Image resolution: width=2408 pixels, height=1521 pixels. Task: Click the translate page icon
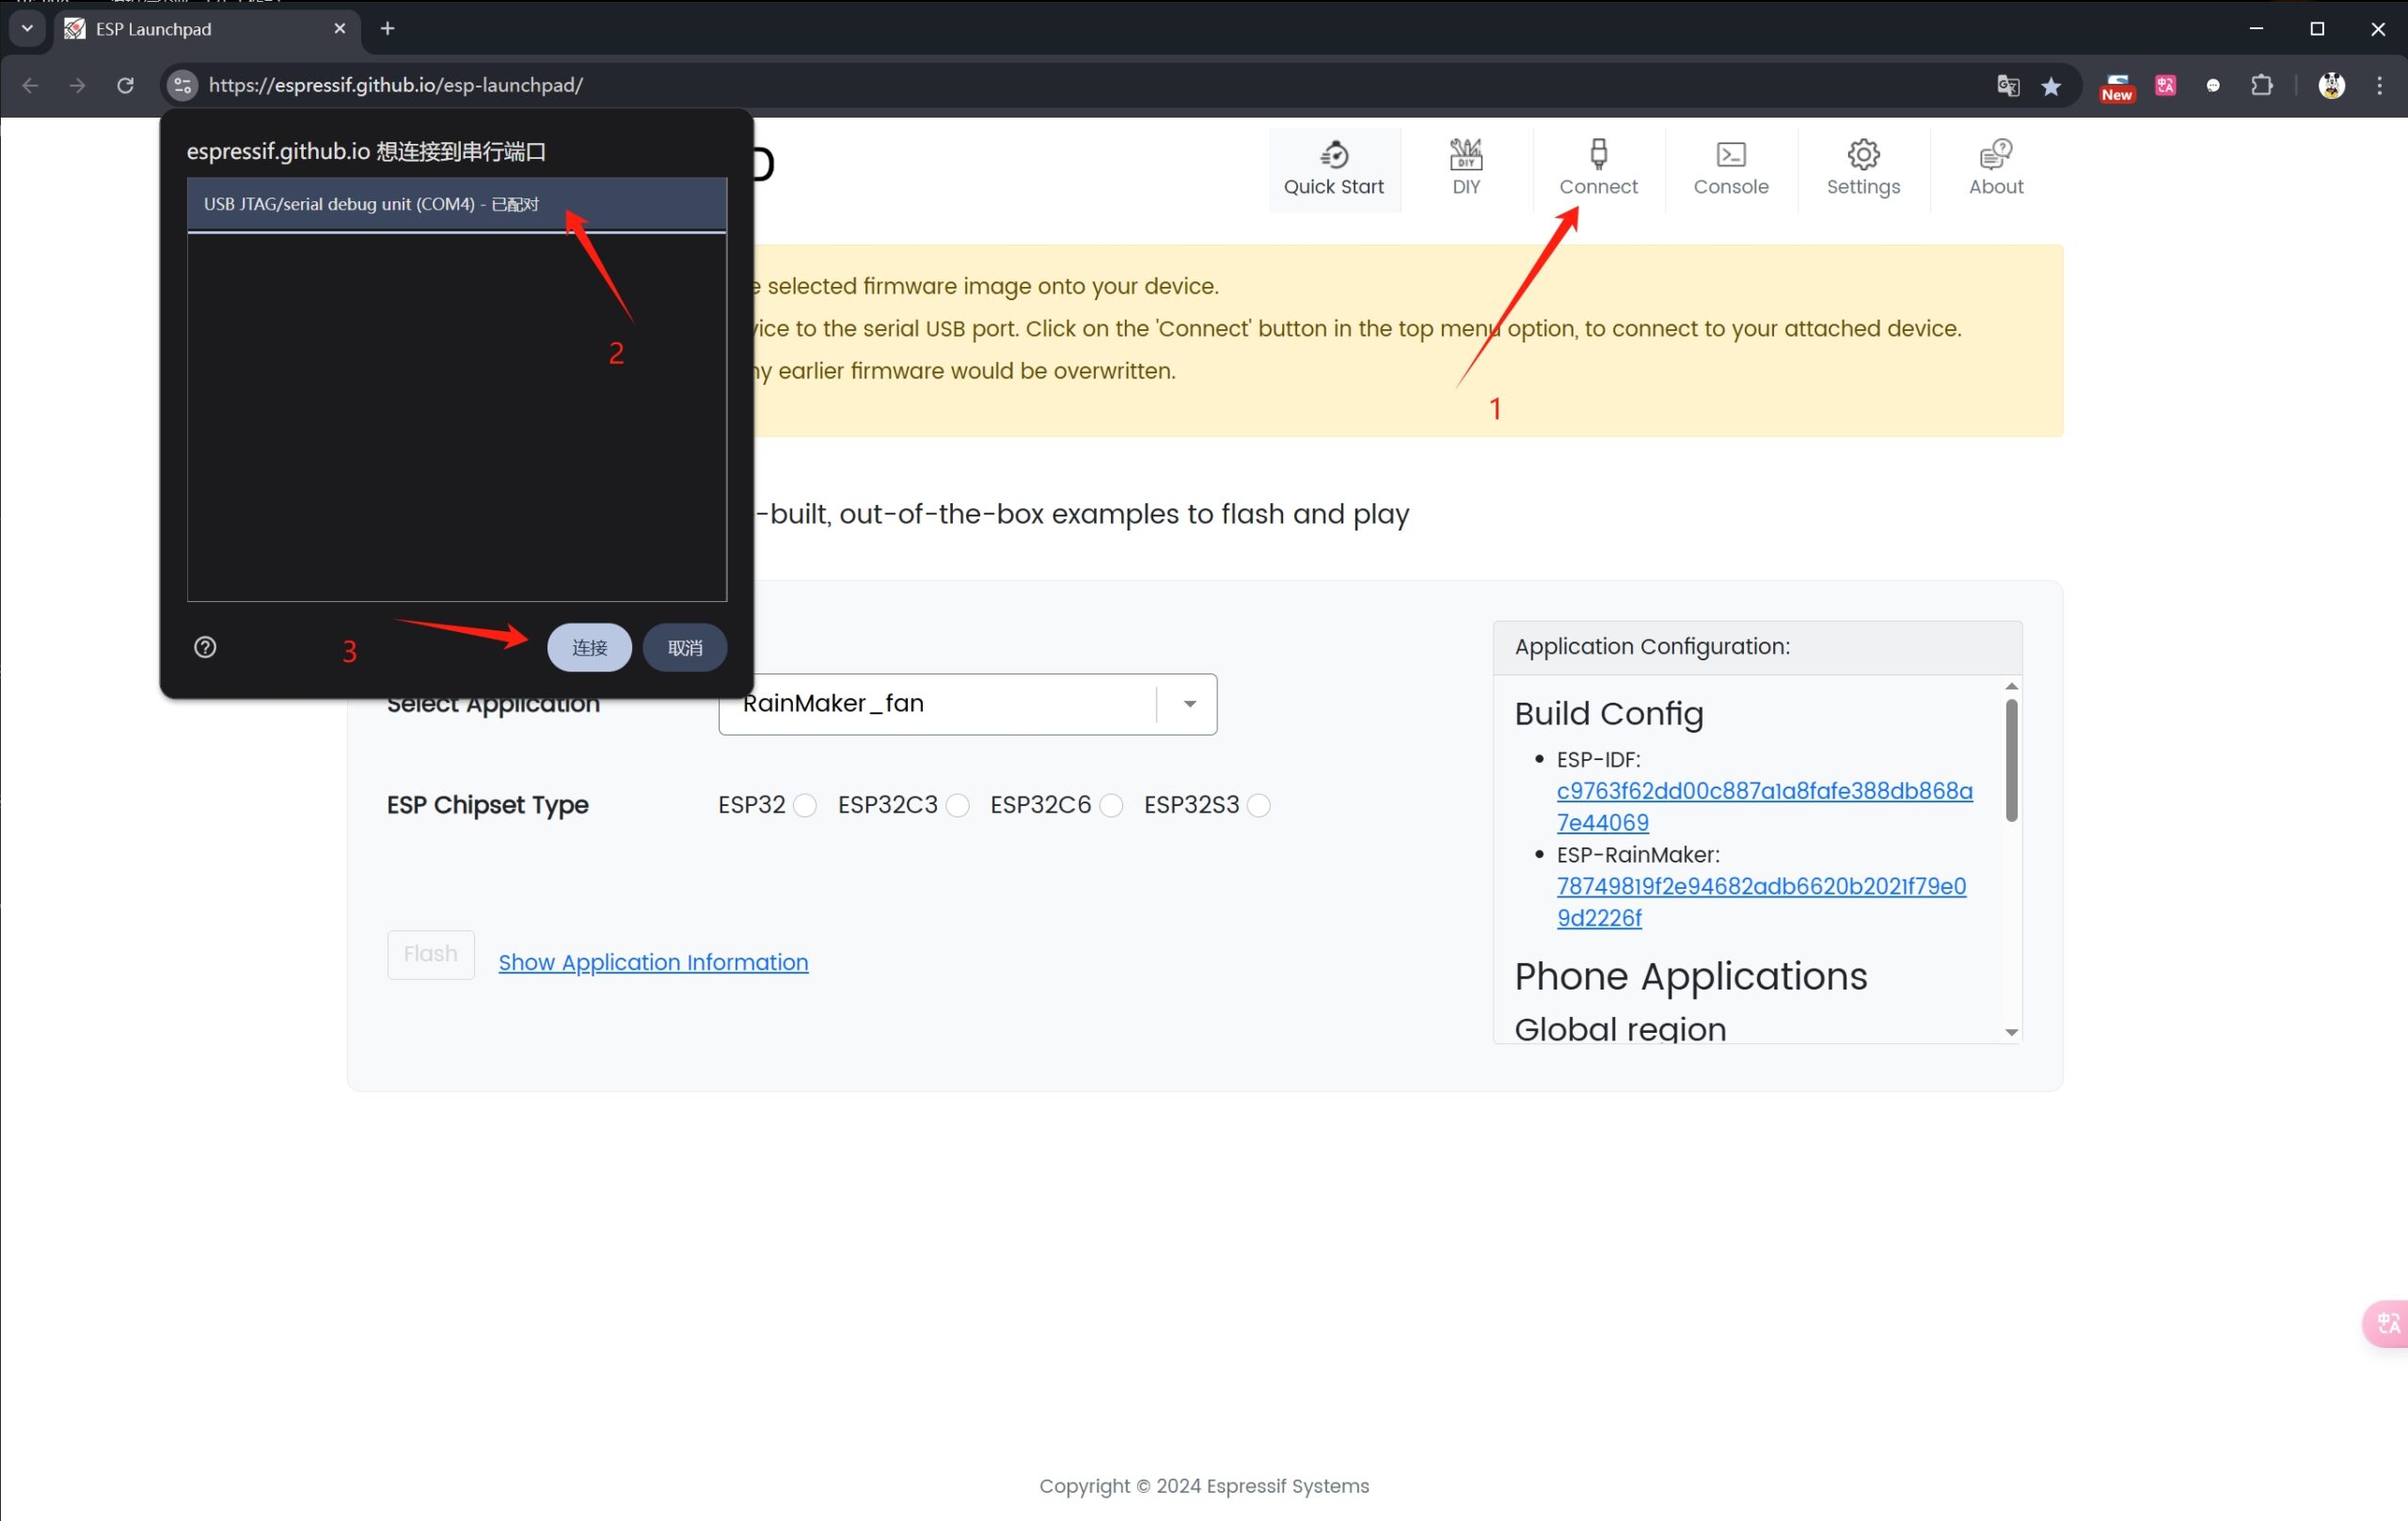pos(2008,85)
